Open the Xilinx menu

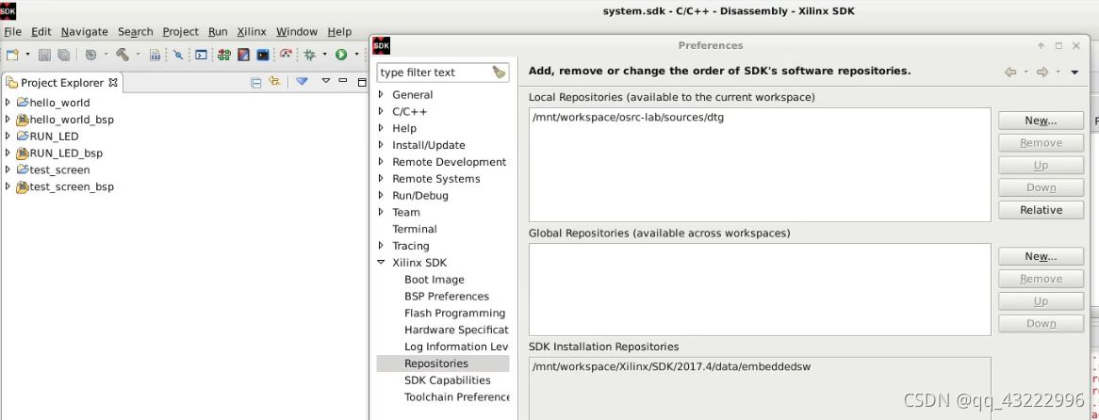click(252, 31)
